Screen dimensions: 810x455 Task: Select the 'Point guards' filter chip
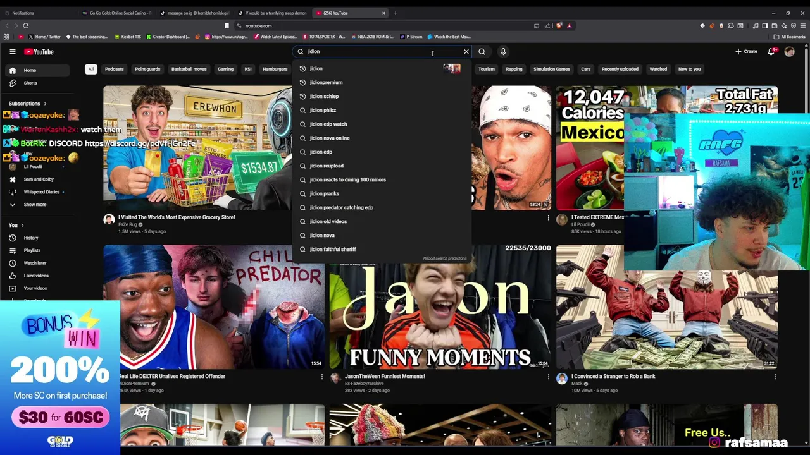tap(147, 69)
